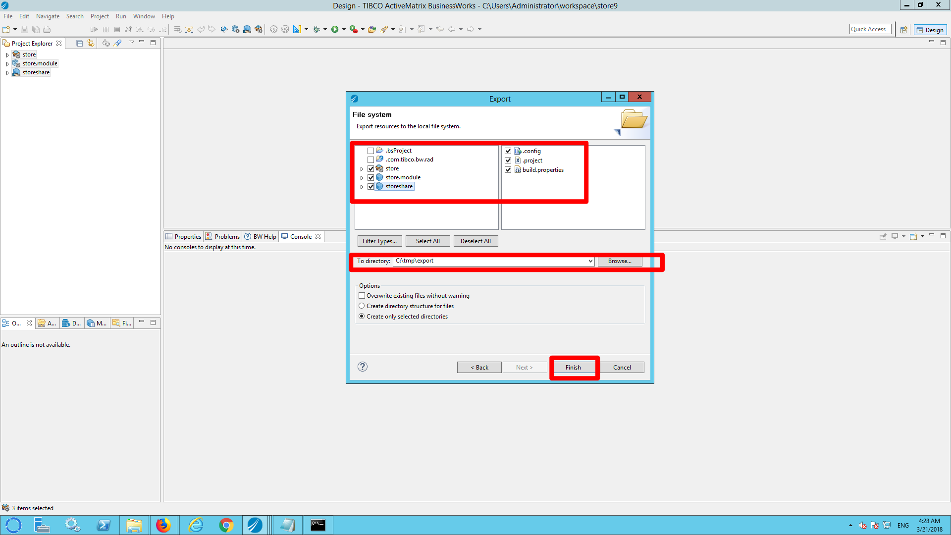Uncheck the .config file checkbox

click(508, 151)
